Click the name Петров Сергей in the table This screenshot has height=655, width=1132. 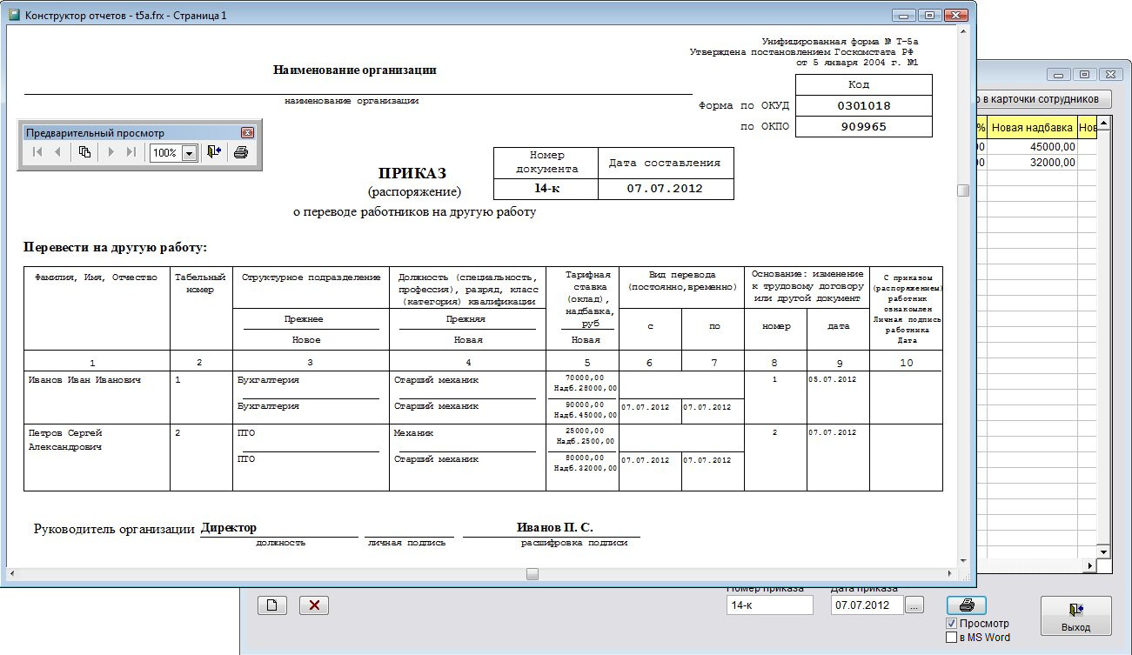[65, 432]
